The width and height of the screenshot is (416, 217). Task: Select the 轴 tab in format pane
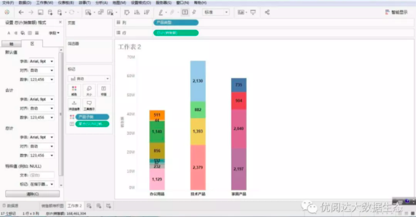point(11,44)
